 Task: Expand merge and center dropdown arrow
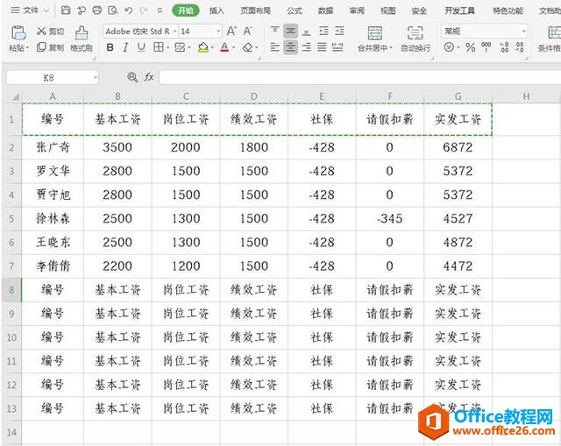point(391,47)
